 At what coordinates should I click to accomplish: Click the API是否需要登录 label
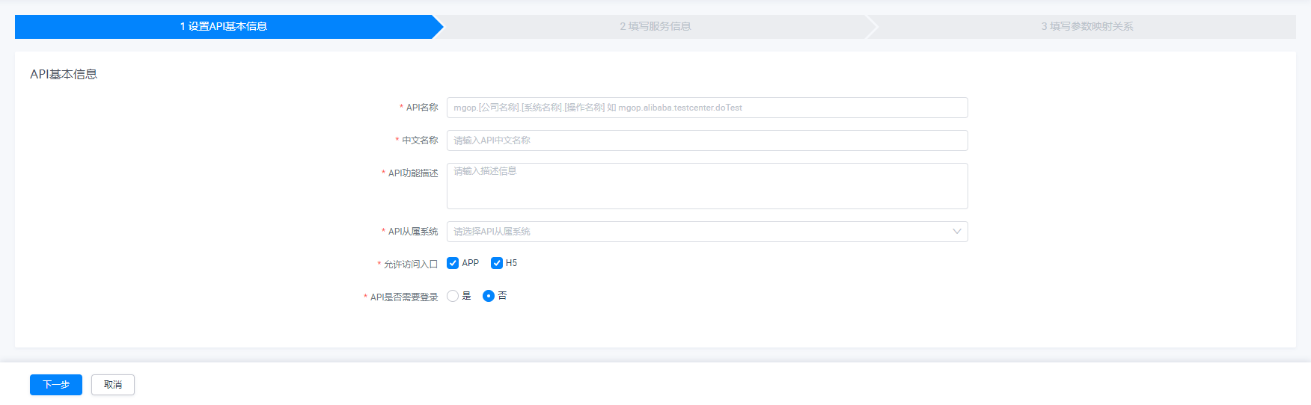[x=404, y=297]
